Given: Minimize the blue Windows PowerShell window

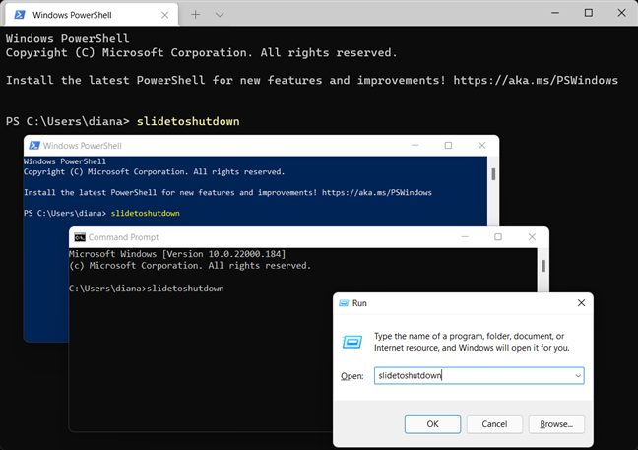Looking at the screenshot, I should [415, 146].
